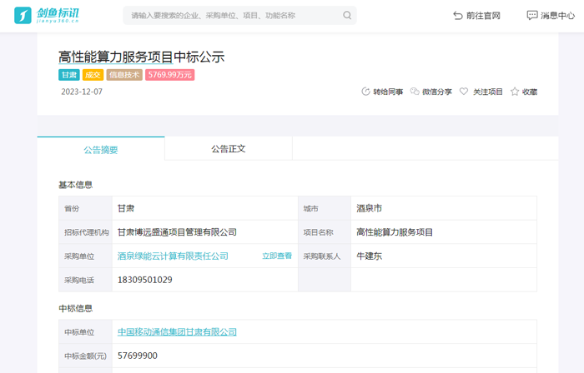
Task: Open 中国移动通信集团甘肃有限公司 link
Action: [177, 332]
